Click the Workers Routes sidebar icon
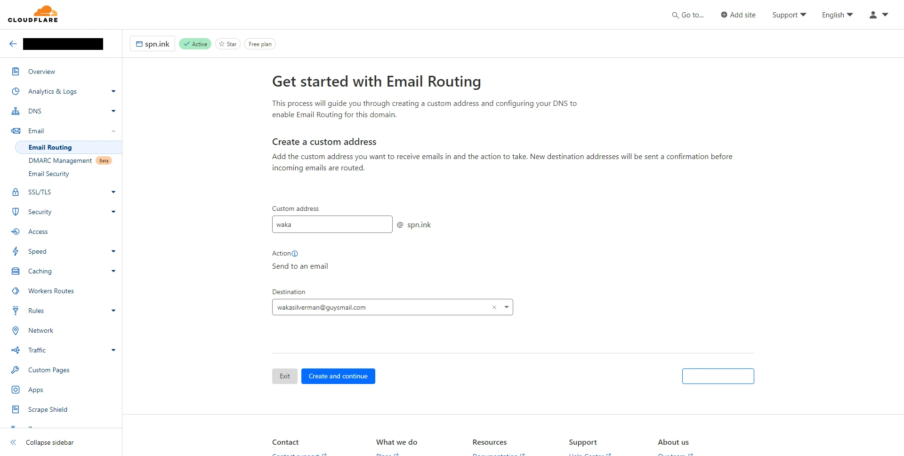The image size is (904, 456). coord(16,291)
